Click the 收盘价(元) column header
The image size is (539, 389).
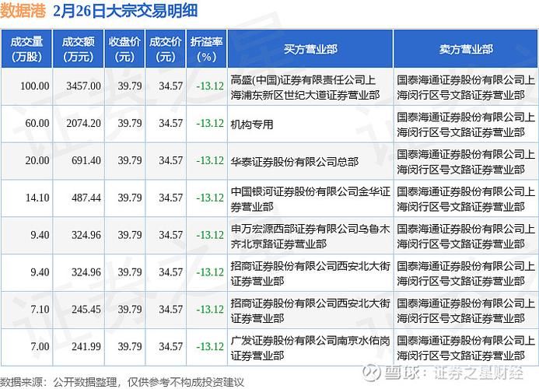(124, 49)
